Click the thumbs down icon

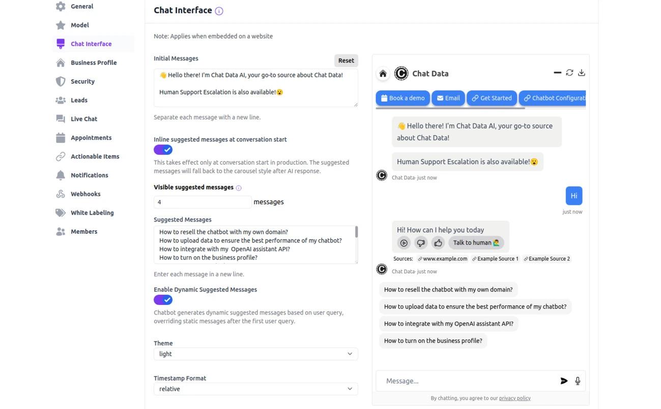tap(421, 243)
